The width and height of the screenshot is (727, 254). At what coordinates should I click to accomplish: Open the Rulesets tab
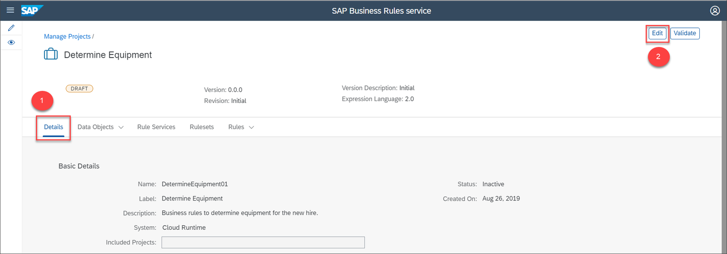pyautogui.click(x=201, y=127)
